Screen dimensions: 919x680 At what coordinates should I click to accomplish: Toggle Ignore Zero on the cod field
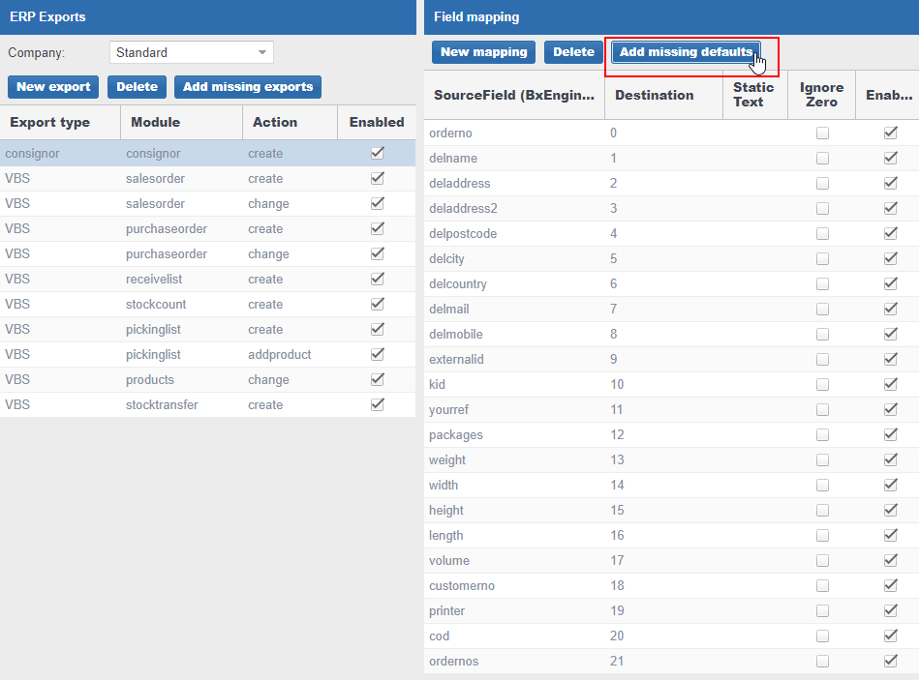pos(821,636)
